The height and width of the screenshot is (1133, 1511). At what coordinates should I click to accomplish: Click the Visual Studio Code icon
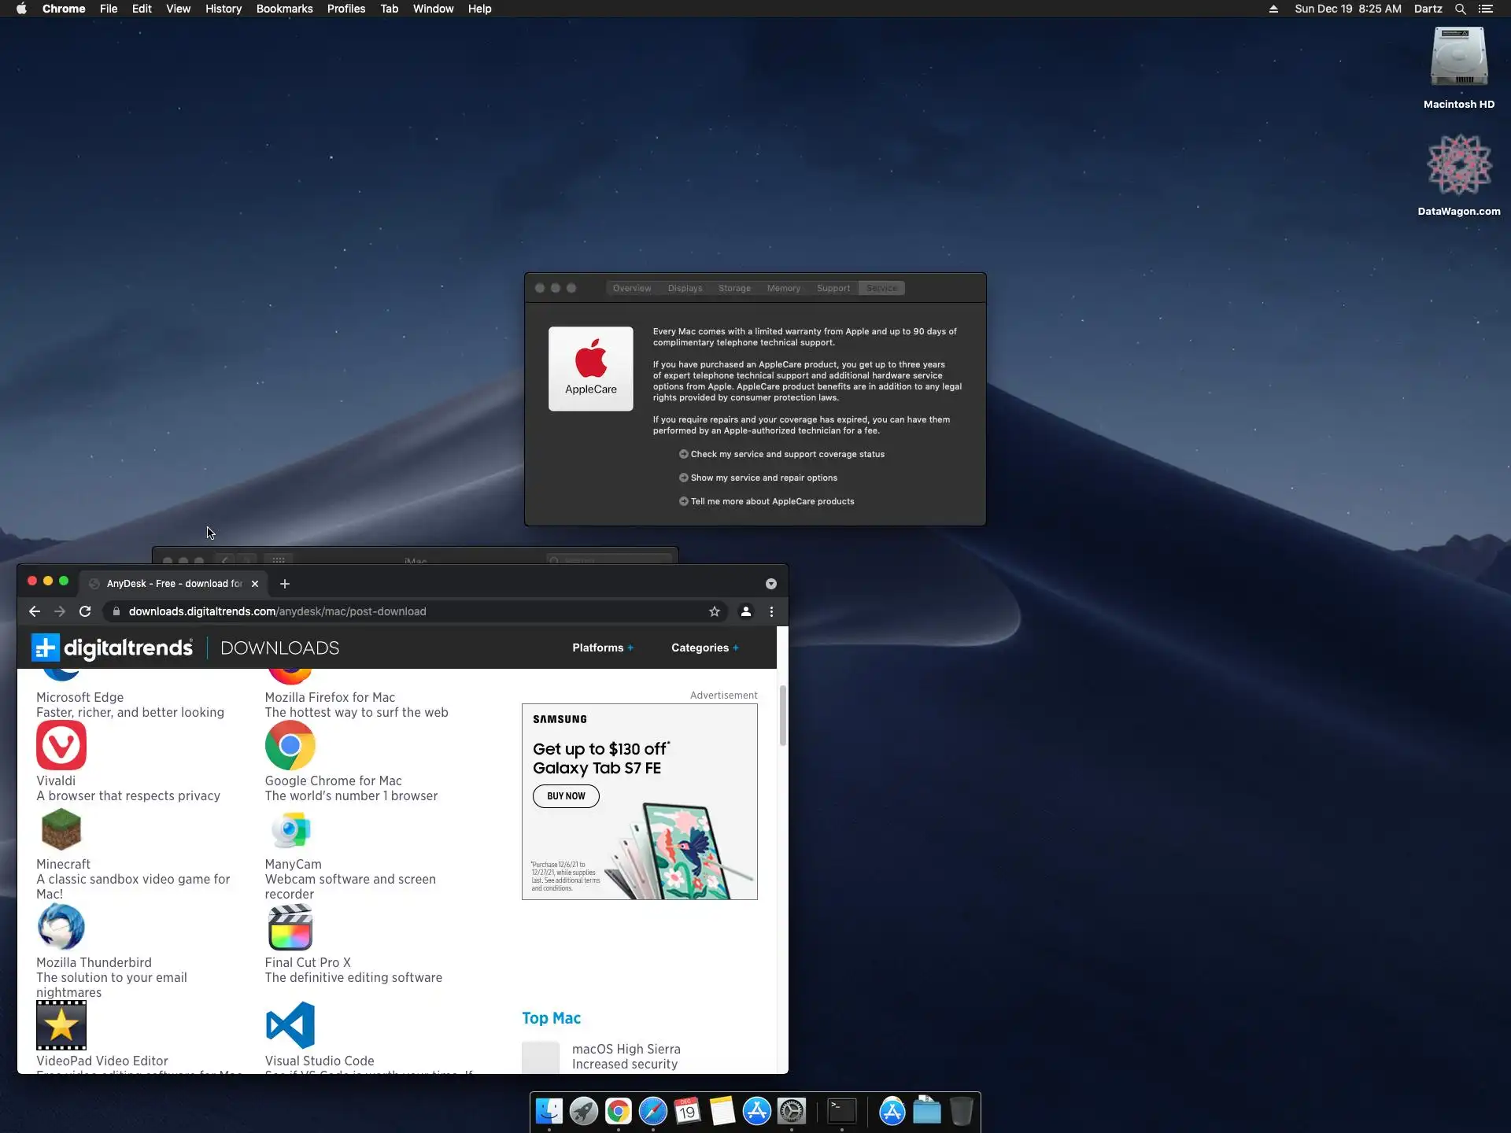(x=290, y=1025)
